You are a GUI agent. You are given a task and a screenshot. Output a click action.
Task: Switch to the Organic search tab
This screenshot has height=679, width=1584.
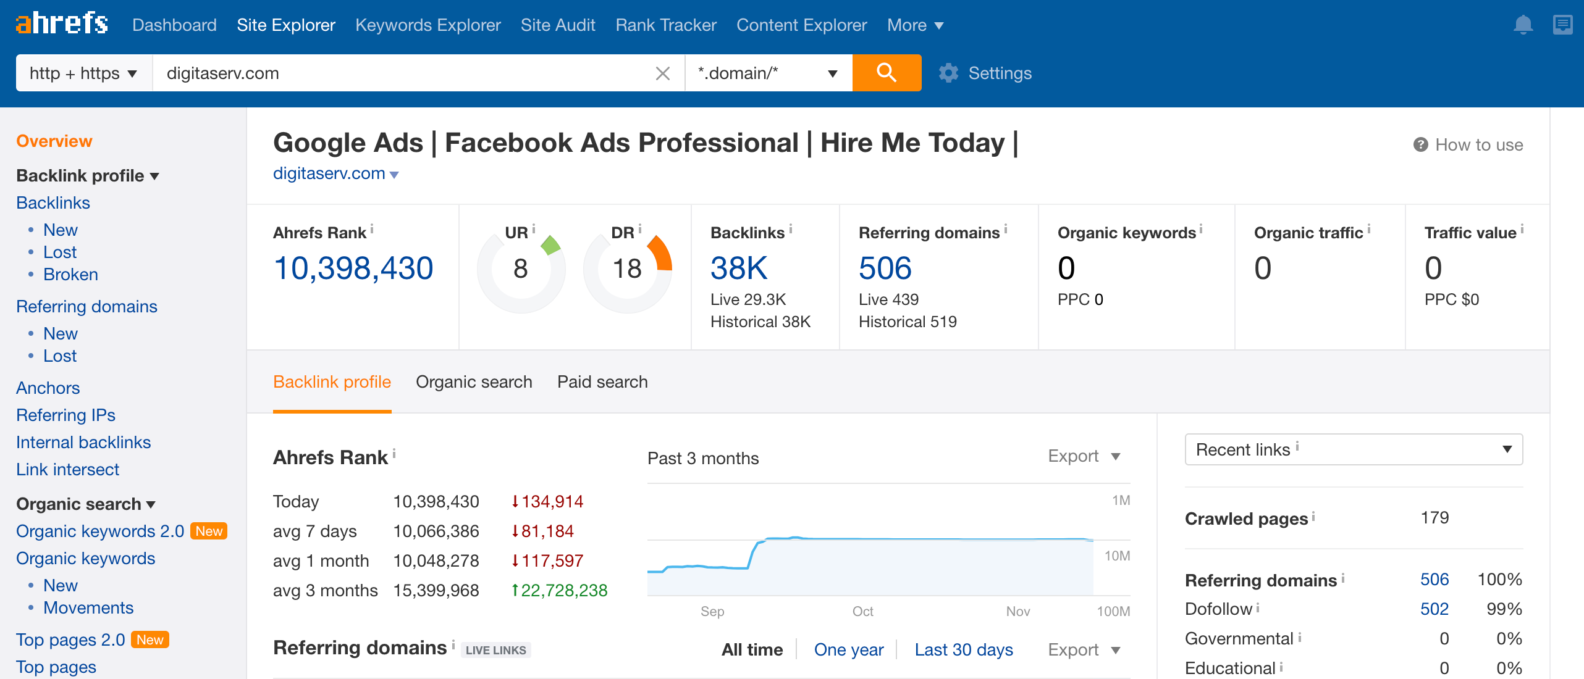tap(474, 381)
